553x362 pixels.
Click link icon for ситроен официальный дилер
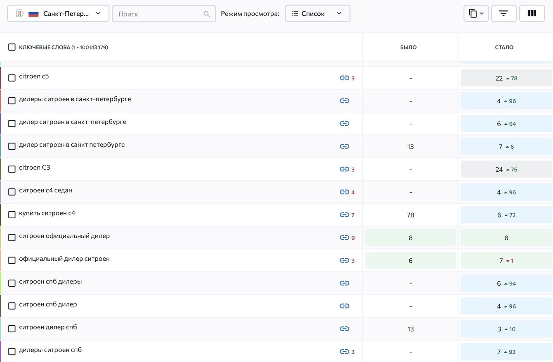344,238
